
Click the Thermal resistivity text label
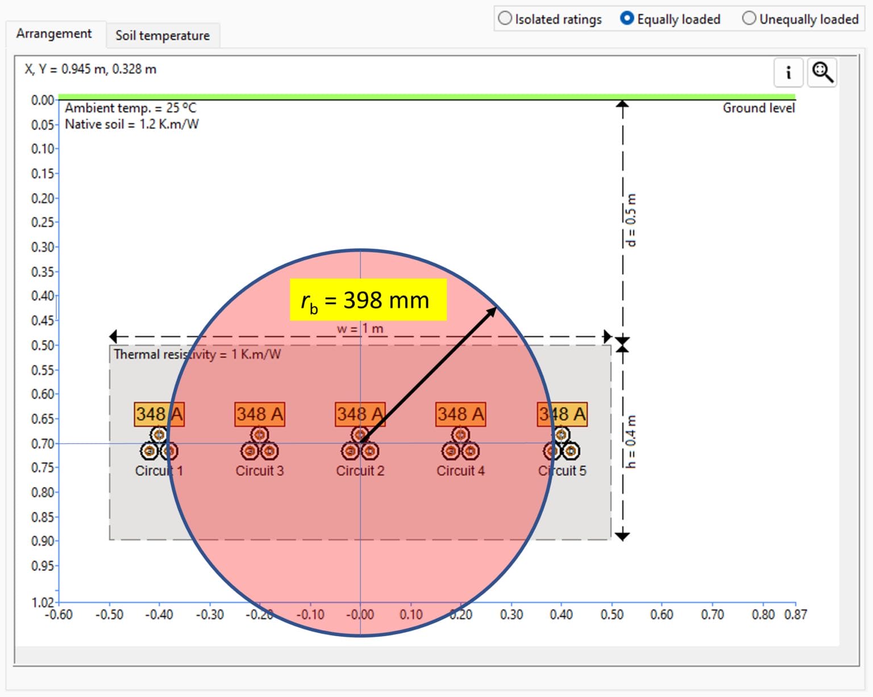click(198, 354)
